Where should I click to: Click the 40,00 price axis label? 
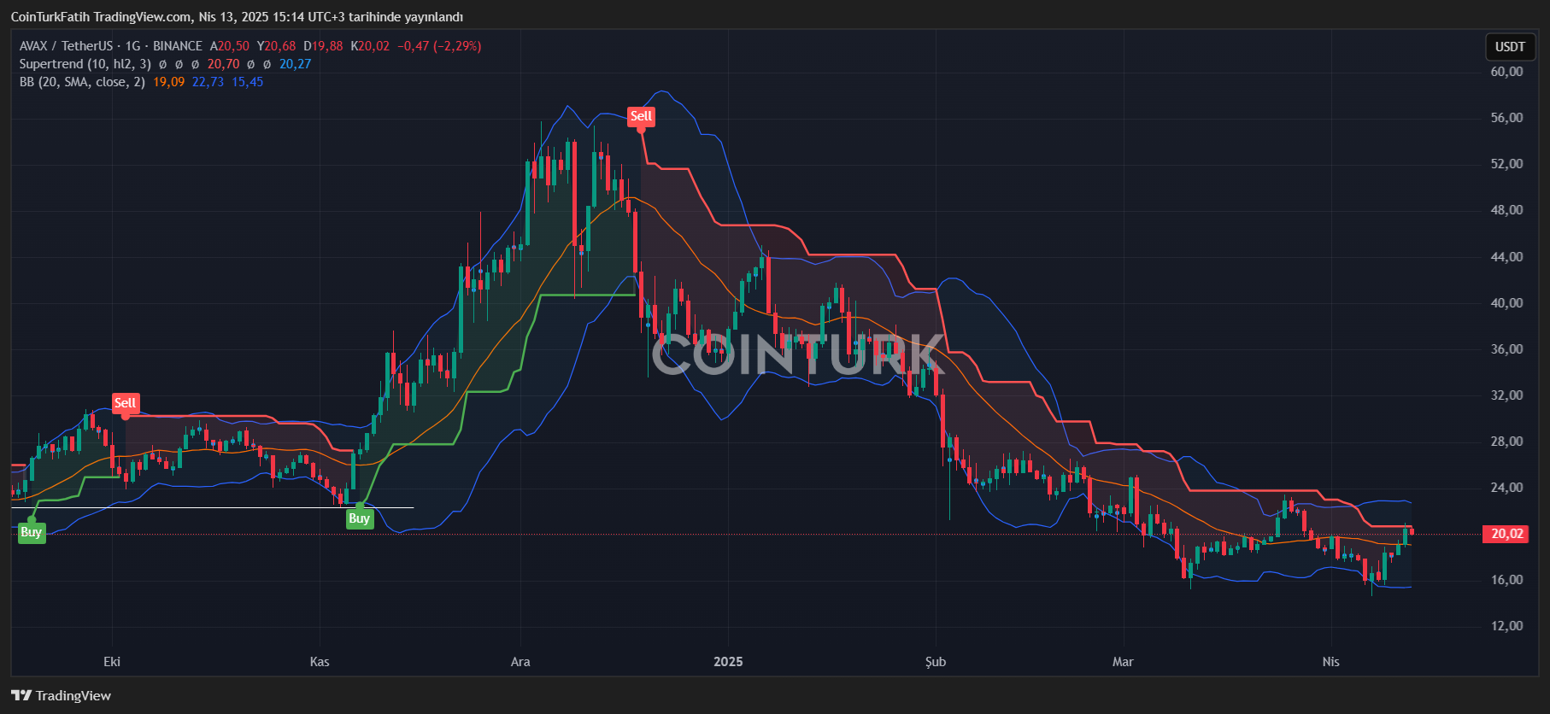point(1506,303)
